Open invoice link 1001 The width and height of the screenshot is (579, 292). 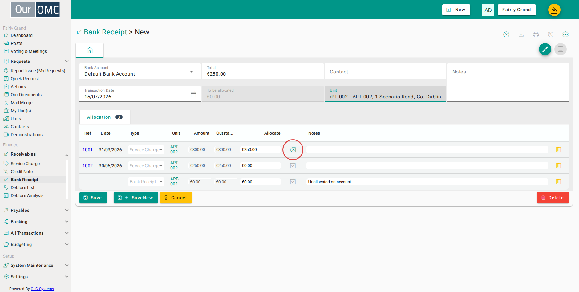87,150
